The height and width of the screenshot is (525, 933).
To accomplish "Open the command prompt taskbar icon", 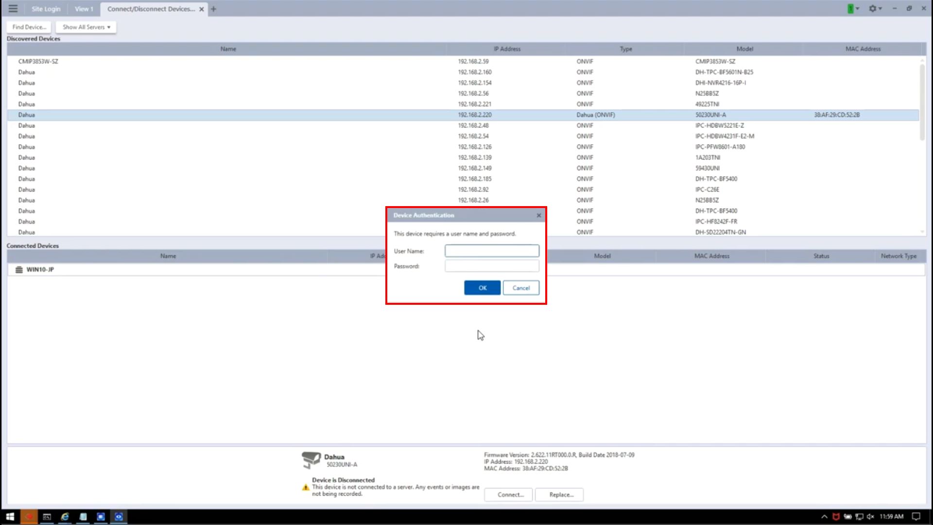I will 47,517.
